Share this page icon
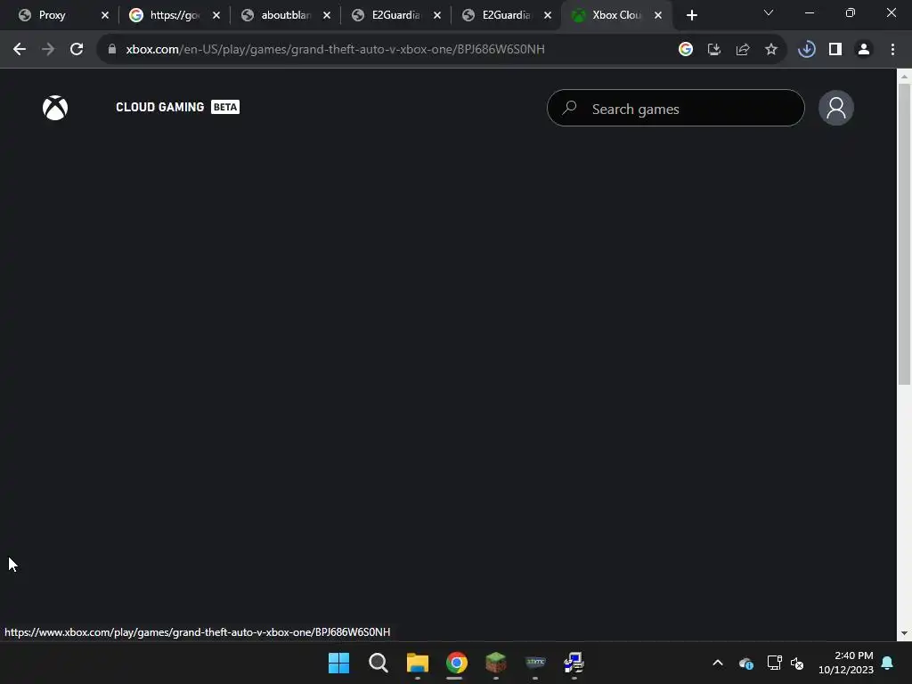Image resolution: width=912 pixels, height=684 pixels. (x=742, y=50)
